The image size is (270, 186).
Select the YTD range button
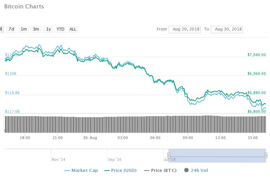(x=60, y=29)
